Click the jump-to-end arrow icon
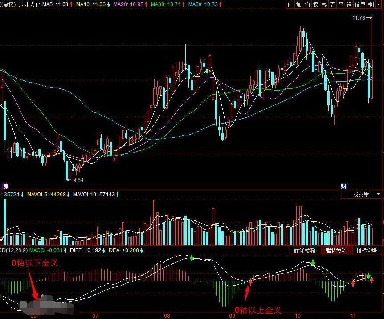384x319 pixels. [371, 4]
